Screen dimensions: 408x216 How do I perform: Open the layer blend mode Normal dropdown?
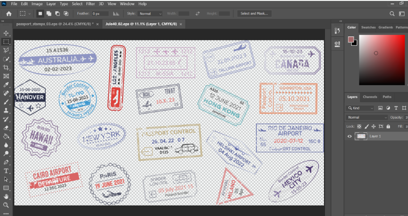click(x=366, y=117)
